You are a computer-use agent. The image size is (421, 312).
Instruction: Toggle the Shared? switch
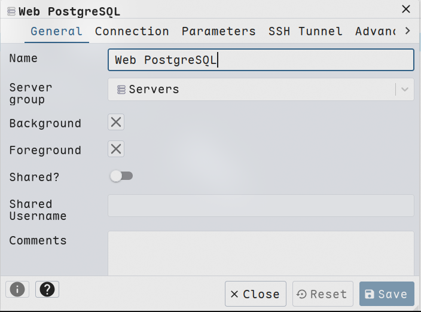[121, 176]
